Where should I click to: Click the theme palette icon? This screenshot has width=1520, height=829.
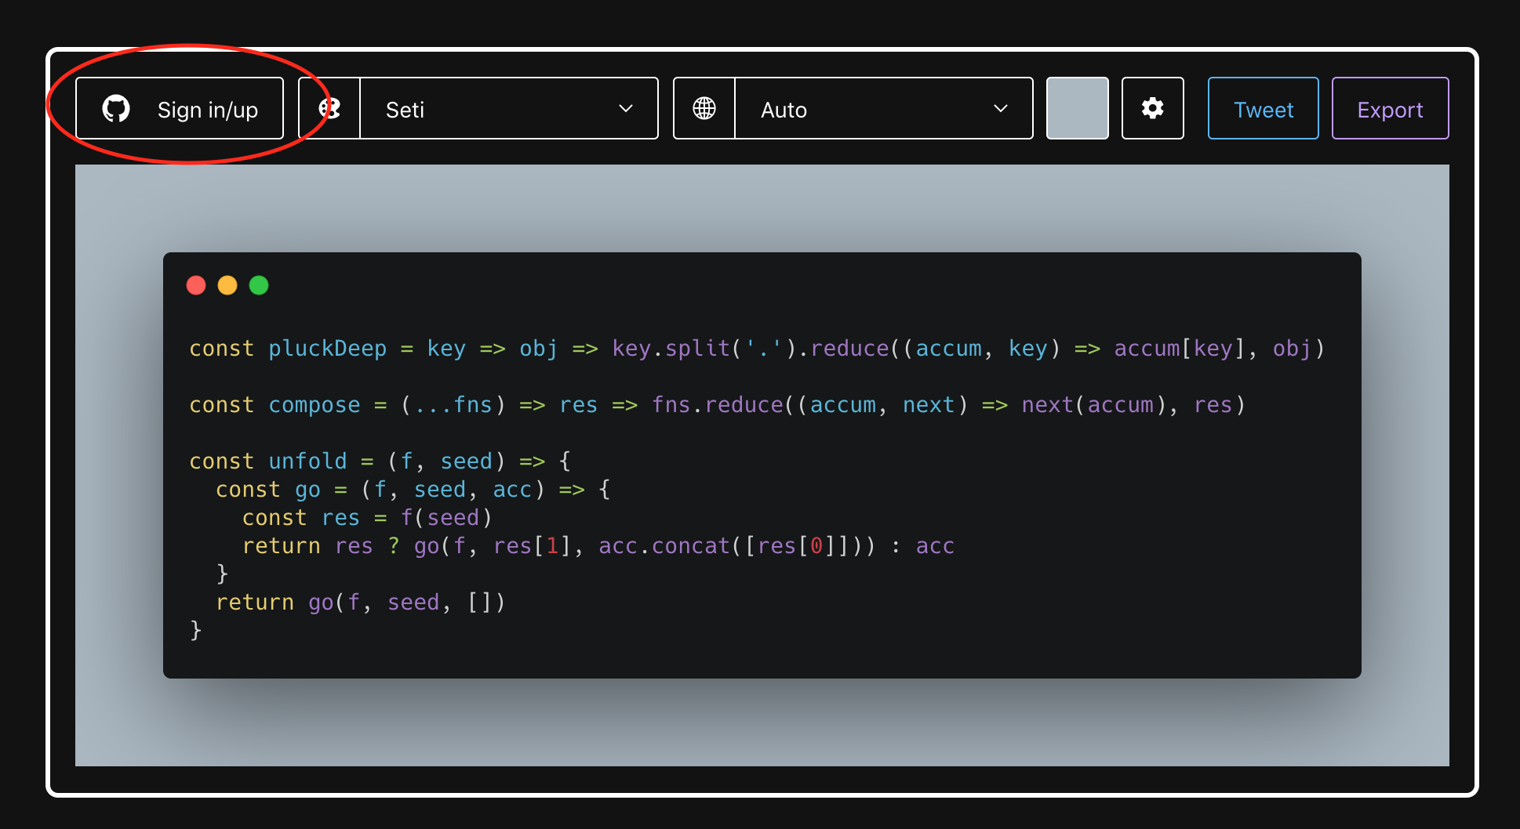[x=329, y=108]
